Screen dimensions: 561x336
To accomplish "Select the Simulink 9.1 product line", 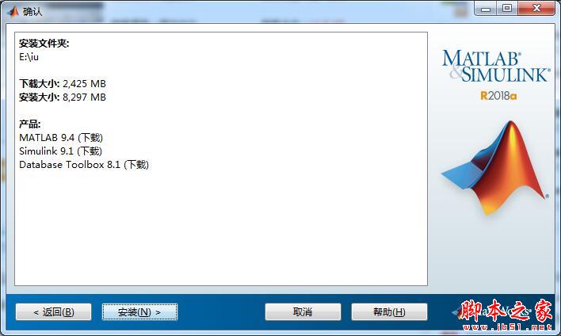I will tap(60, 151).
